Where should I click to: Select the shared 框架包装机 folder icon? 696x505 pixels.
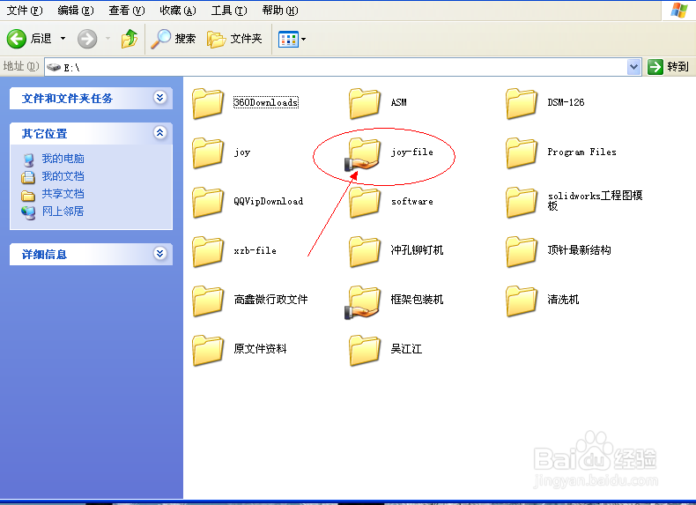click(363, 302)
